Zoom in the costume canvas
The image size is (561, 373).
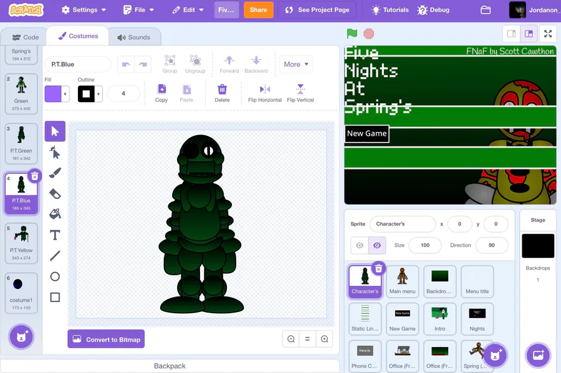[x=325, y=339]
